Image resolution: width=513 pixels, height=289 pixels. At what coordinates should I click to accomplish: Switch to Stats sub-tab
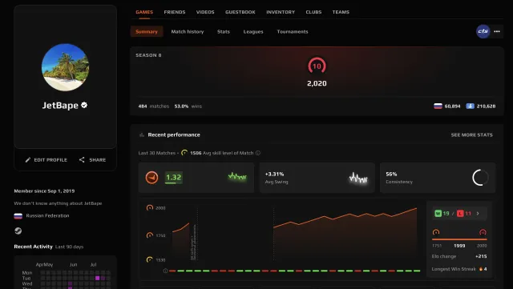click(224, 32)
